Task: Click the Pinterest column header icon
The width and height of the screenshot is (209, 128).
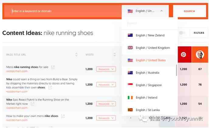Action: pos(183,55)
